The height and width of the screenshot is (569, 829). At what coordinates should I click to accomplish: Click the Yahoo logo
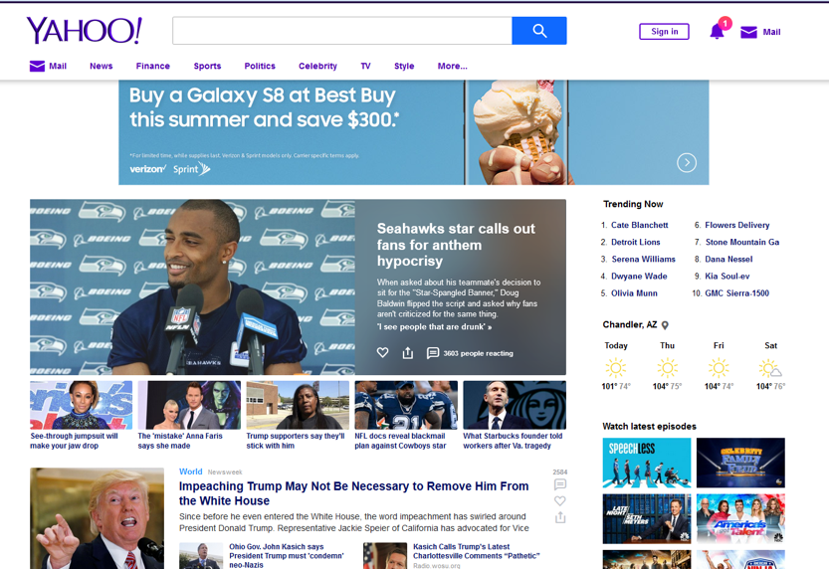[85, 31]
